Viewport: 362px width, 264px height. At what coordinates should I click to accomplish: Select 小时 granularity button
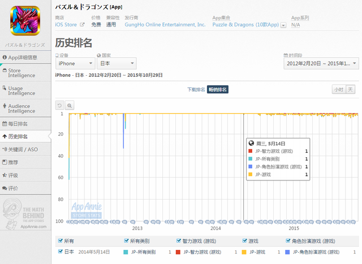tap(339, 89)
